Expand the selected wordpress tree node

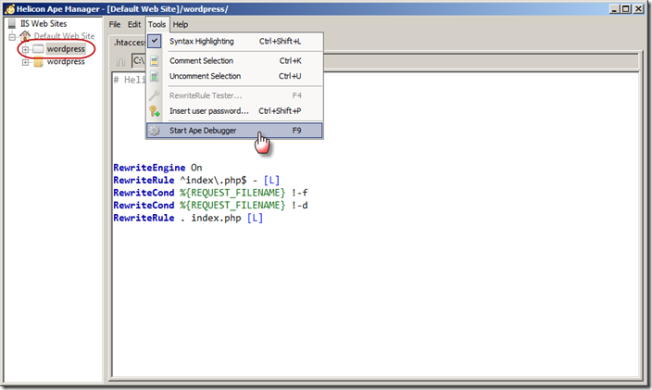point(25,49)
